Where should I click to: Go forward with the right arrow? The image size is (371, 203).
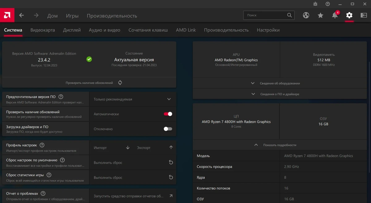[36, 15]
